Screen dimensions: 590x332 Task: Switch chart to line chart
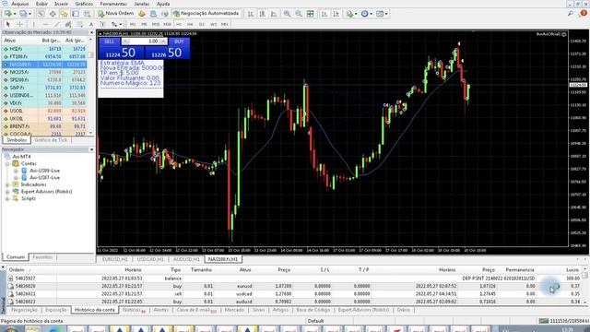[275, 14]
